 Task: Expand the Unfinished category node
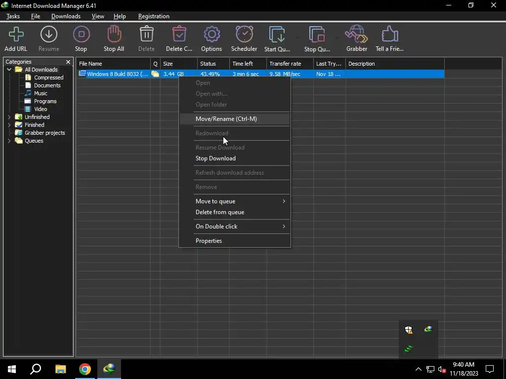point(9,117)
